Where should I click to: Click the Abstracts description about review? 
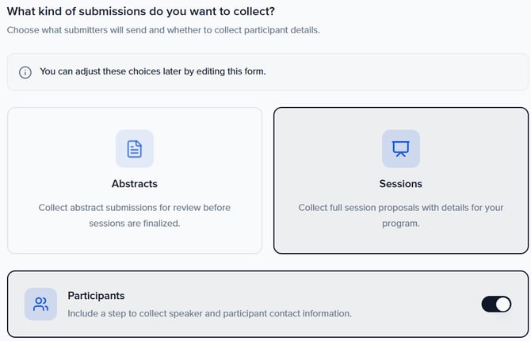135,215
